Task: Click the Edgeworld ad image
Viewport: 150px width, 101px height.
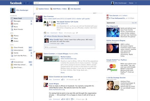Action: coord(113,32)
